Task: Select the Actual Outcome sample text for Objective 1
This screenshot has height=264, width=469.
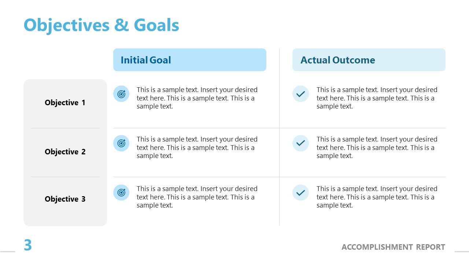Action: (x=377, y=98)
